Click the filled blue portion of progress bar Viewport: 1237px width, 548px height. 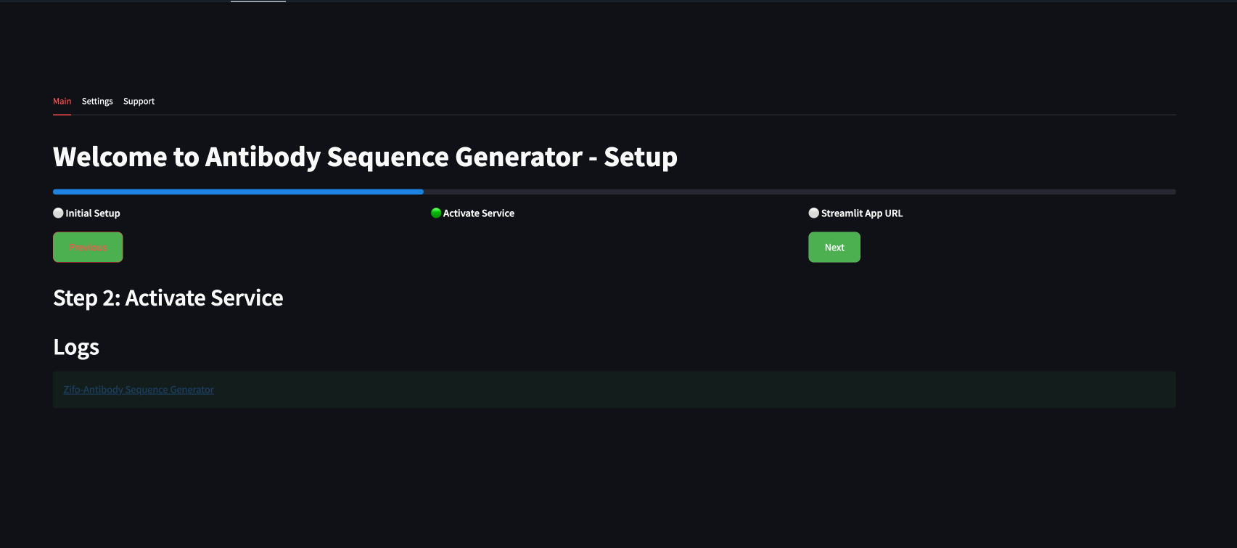coord(237,192)
